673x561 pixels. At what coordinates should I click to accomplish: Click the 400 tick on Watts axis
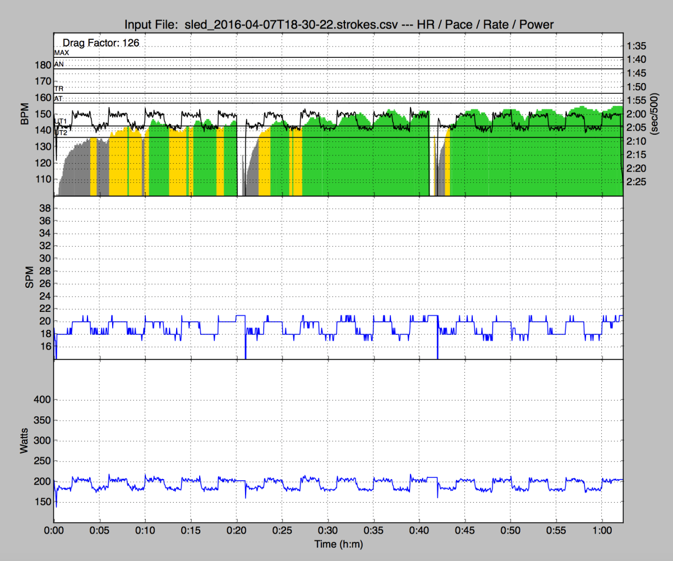click(x=42, y=400)
